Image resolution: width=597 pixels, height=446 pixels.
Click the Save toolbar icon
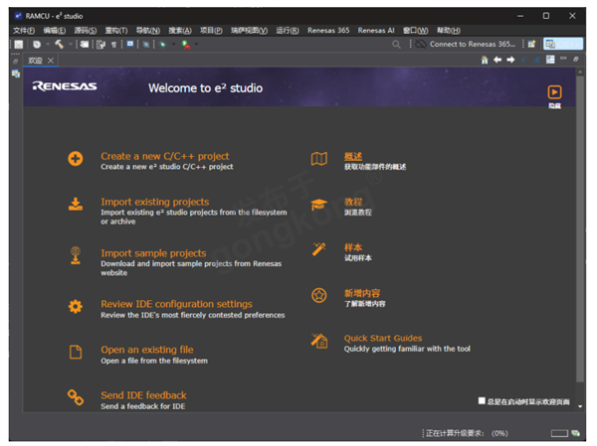pos(18,45)
